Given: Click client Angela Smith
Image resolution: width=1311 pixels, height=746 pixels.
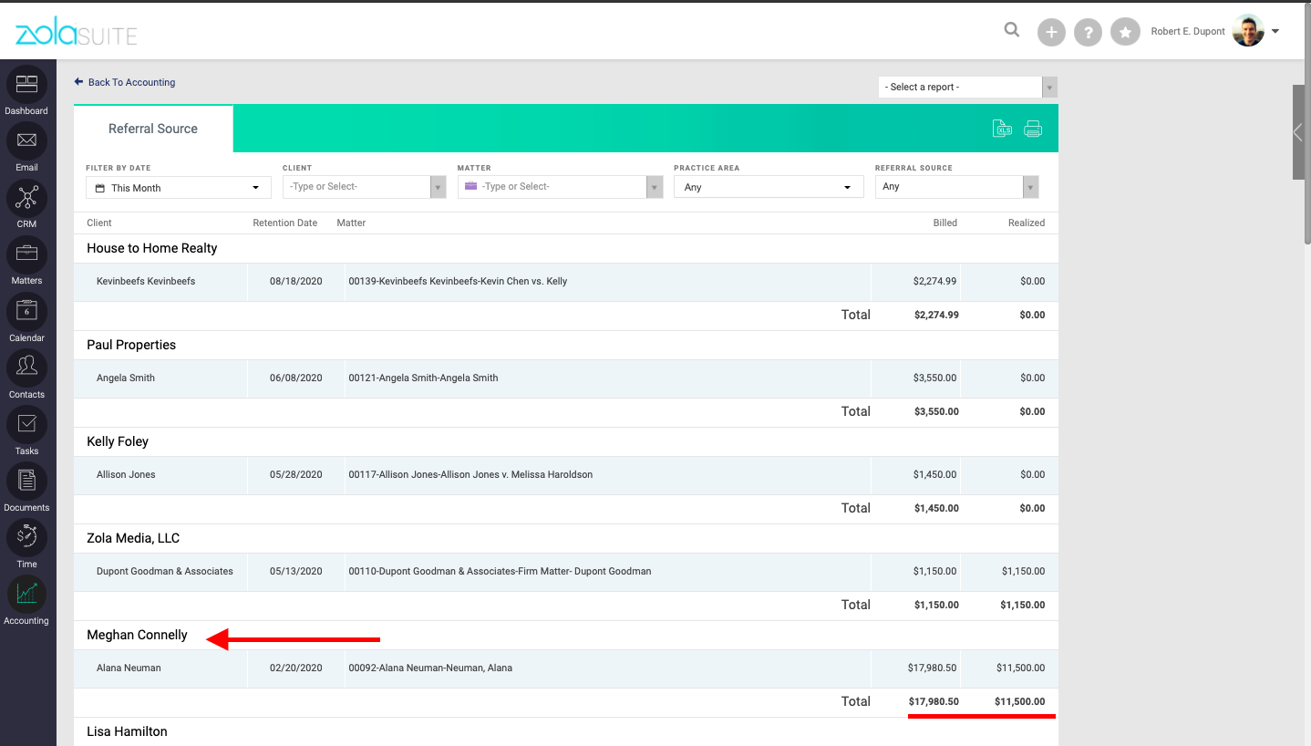Looking at the screenshot, I should point(126,378).
